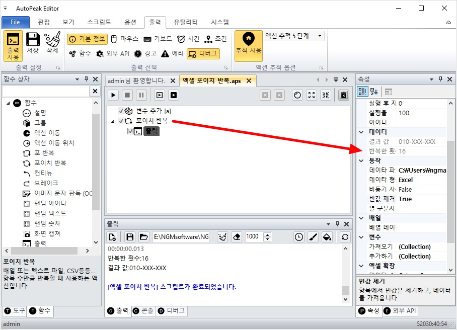Click alphabetical sort icon in 속성 panel
The width and height of the screenshot is (457, 330).
tap(374, 92)
